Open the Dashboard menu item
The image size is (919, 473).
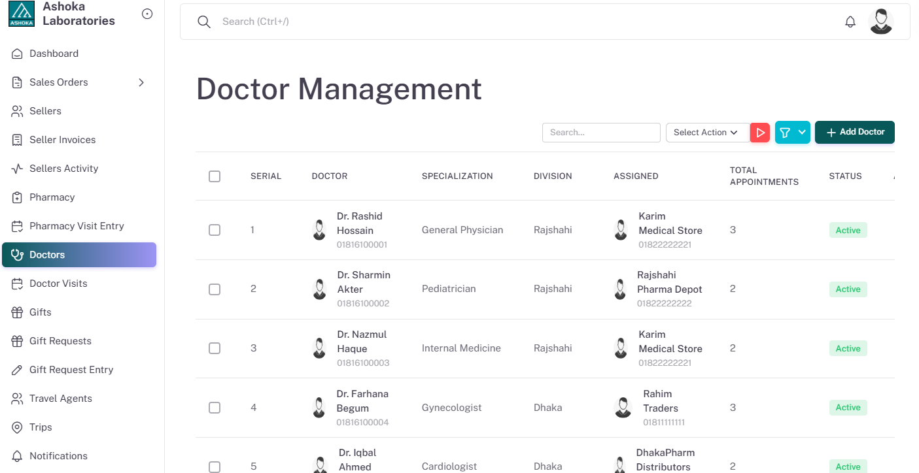pos(79,54)
